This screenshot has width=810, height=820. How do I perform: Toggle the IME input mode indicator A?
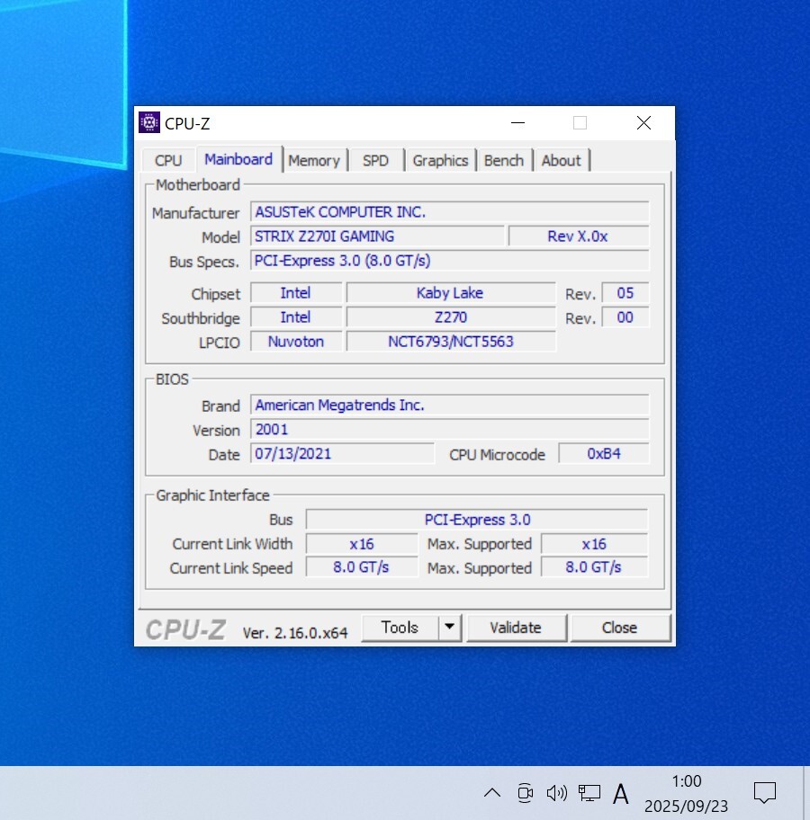point(621,793)
